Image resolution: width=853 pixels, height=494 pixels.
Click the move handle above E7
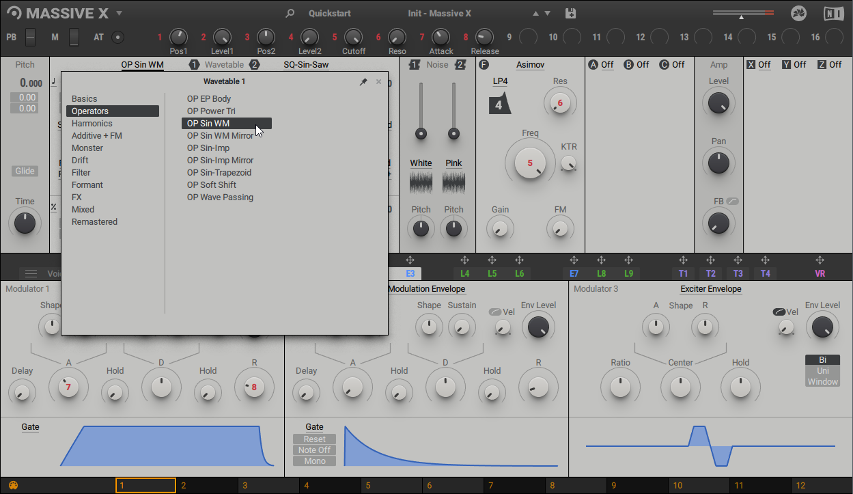[x=574, y=260]
